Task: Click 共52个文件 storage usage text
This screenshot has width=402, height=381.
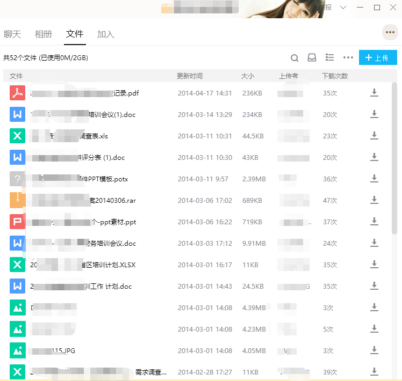Action: [x=46, y=58]
